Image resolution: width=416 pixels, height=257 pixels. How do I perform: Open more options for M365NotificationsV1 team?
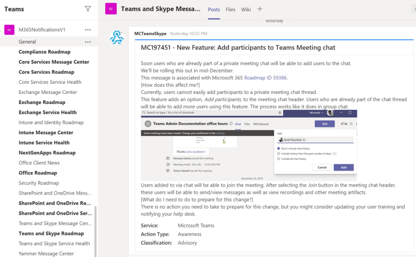tap(88, 30)
